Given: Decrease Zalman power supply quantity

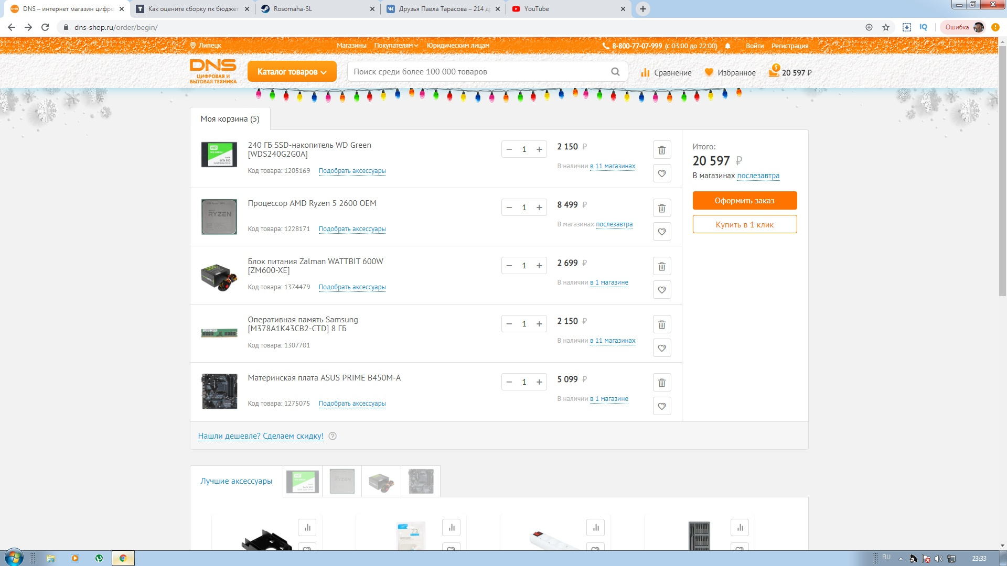Looking at the screenshot, I should [509, 266].
